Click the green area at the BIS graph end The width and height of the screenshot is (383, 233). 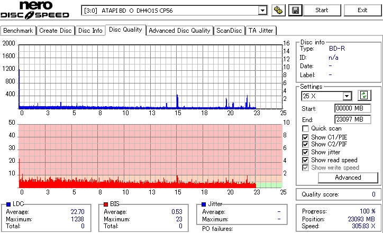269,185
